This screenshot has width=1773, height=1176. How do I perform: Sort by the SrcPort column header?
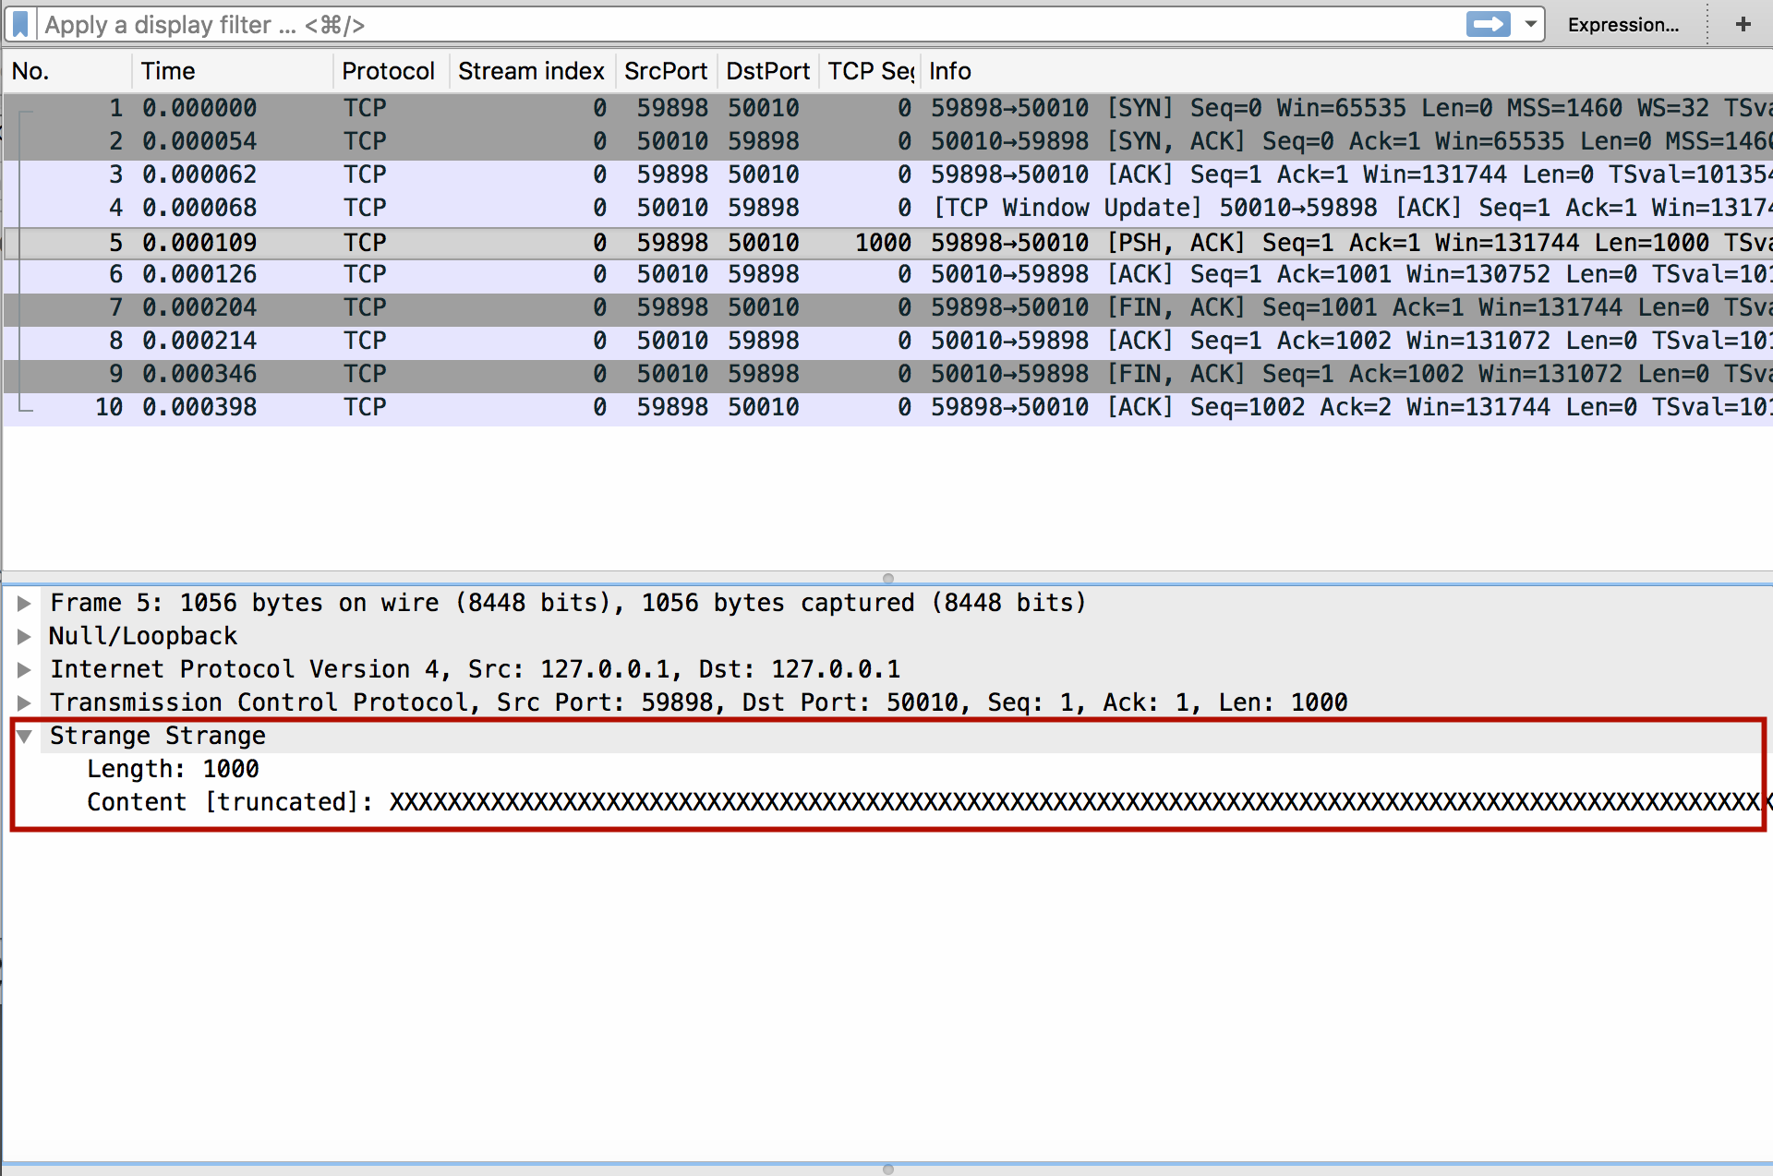(x=667, y=71)
